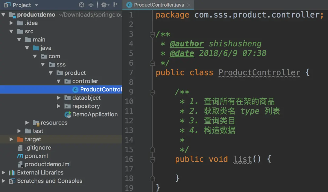Expand External Libraries node

tap(3, 172)
